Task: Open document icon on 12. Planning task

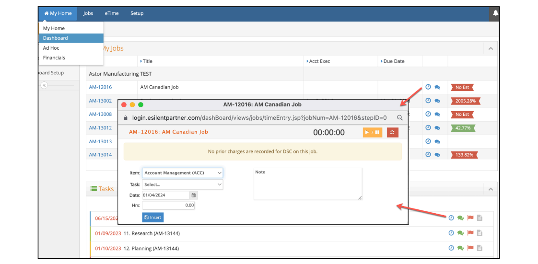Action: (480, 248)
